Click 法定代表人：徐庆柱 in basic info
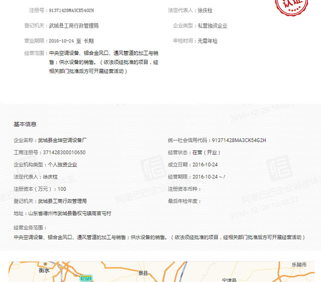 (x=36, y=177)
